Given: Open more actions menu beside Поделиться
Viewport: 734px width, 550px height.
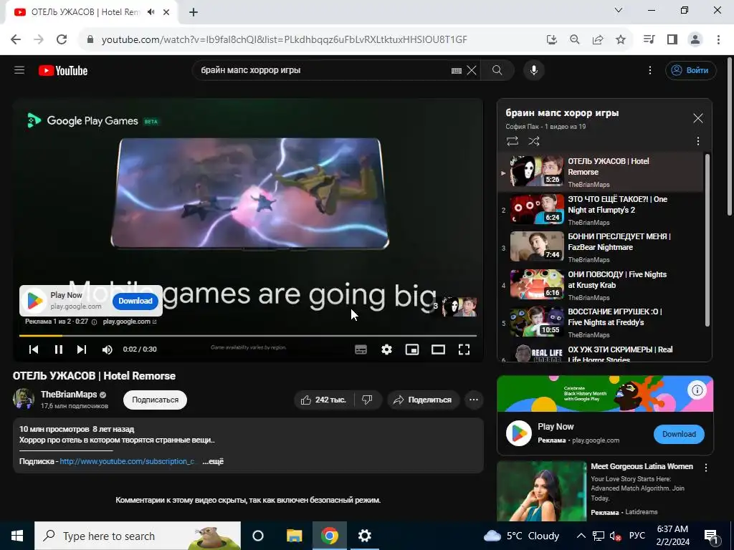Looking at the screenshot, I should [474, 400].
